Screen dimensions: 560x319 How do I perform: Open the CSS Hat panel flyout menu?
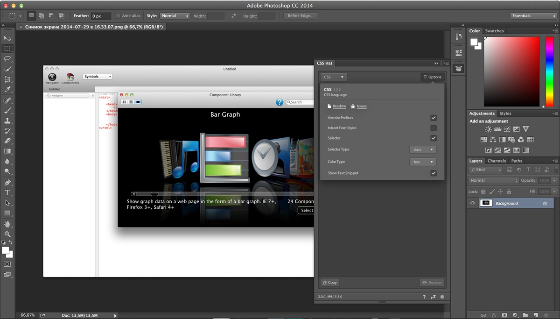[x=447, y=63]
